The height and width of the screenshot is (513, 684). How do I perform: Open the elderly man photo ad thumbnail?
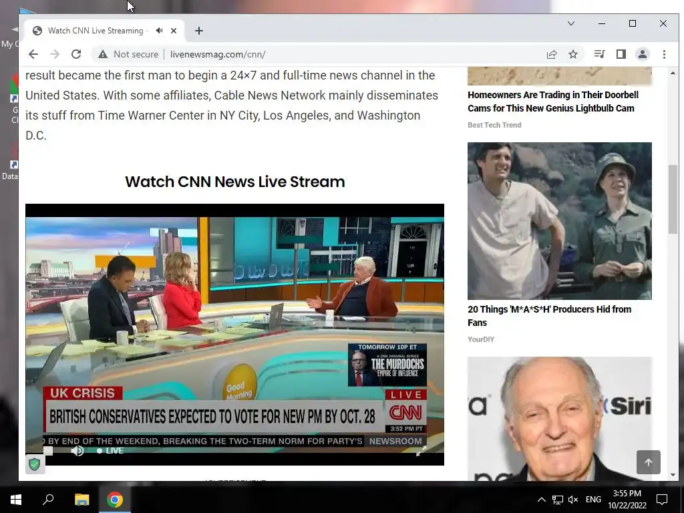(560, 419)
